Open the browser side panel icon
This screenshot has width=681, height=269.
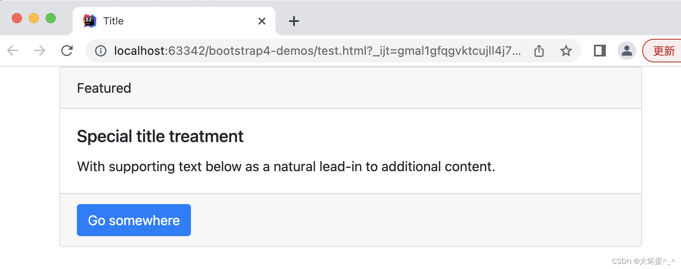[x=599, y=51]
